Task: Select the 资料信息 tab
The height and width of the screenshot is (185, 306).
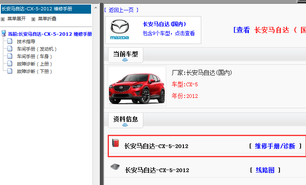Action: click(x=125, y=120)
